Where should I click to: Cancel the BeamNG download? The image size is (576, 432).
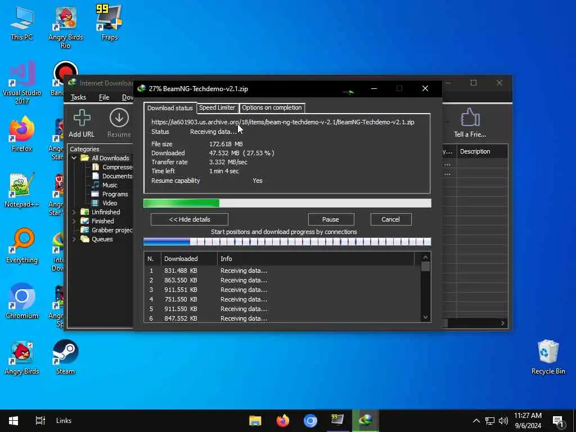[391, 219]
